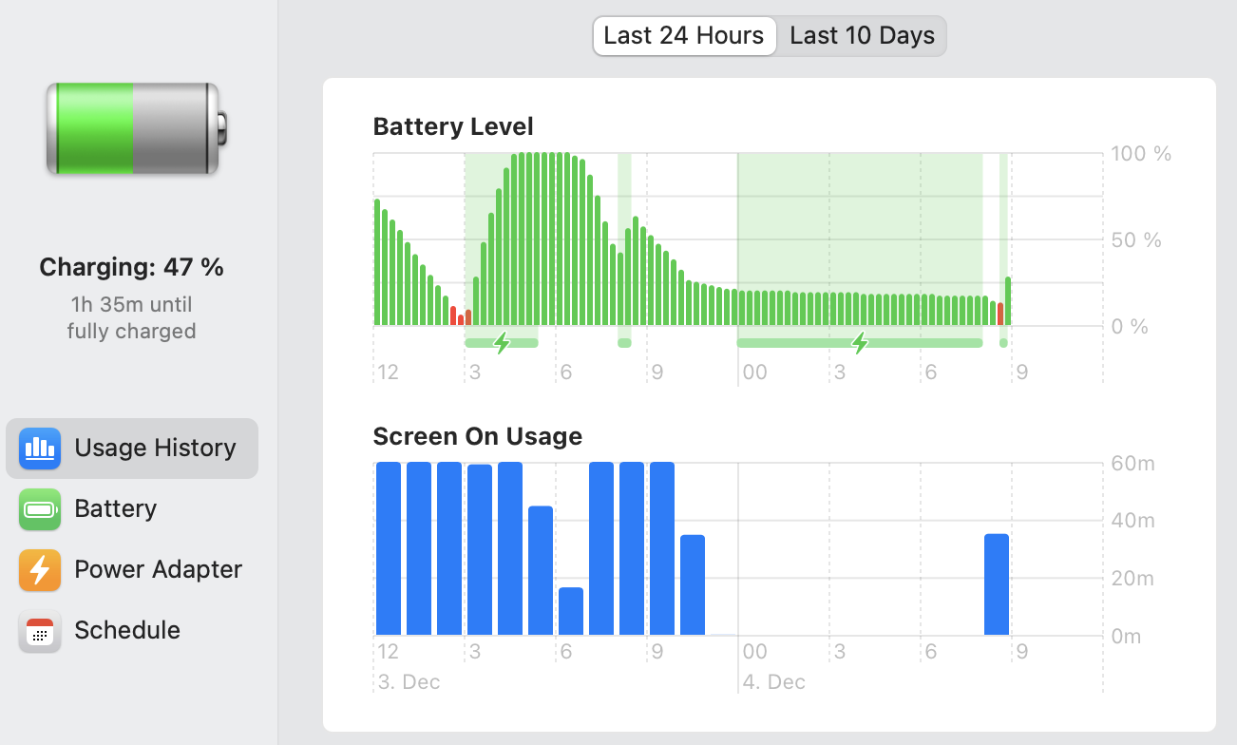Click the Charging: 47 % status text
Image resolution: width=1237 pixels, height=745 pixels.
131,267
